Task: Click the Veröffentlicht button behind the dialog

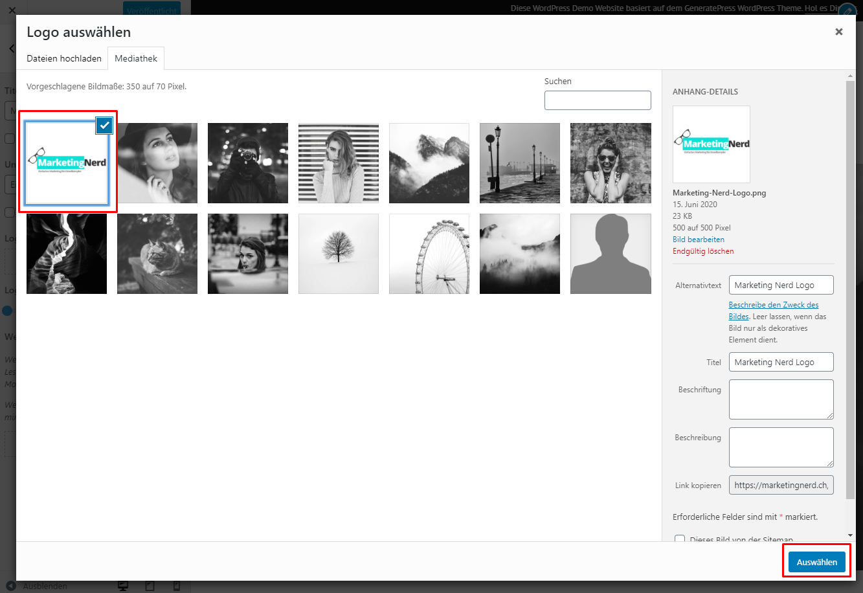Action: point(151,9)
